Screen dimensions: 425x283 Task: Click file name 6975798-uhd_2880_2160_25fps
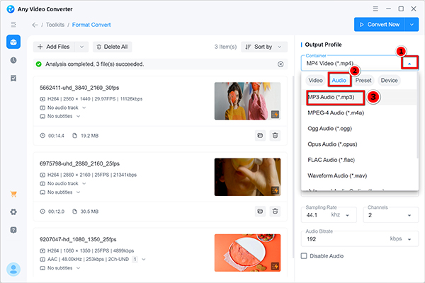[79, 163]
